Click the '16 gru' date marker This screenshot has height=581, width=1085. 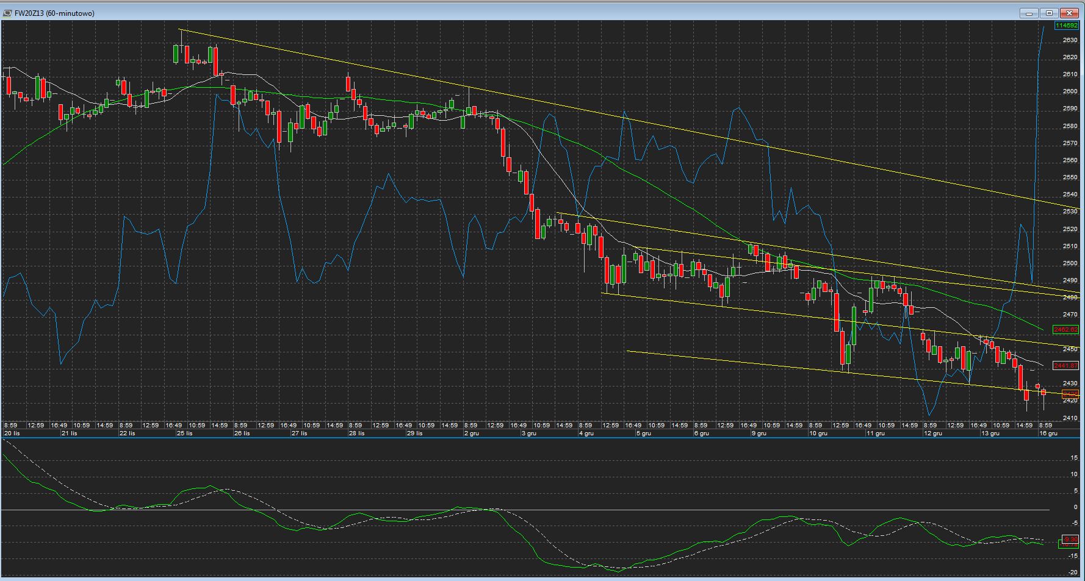(1048, 433)
